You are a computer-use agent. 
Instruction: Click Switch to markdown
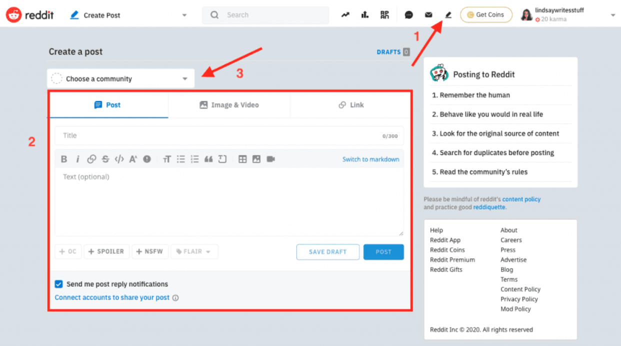pyautogui.click(x=371, y=159)
